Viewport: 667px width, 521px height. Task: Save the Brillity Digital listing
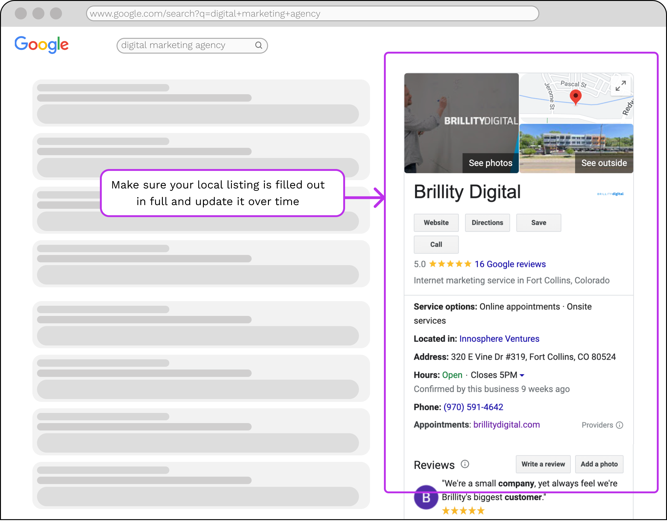pos(538,223)
